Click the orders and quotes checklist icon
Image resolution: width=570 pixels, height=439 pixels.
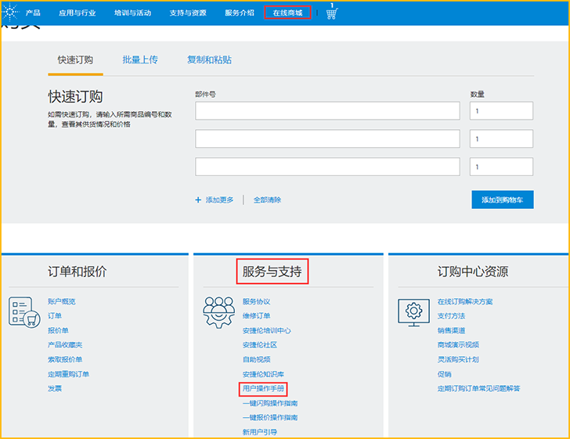pos(23,311)
